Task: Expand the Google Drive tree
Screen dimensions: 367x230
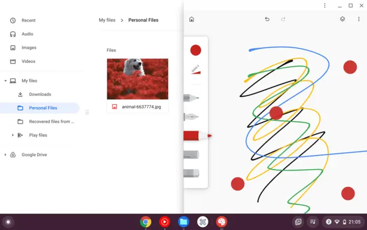Action: (5, 155)
